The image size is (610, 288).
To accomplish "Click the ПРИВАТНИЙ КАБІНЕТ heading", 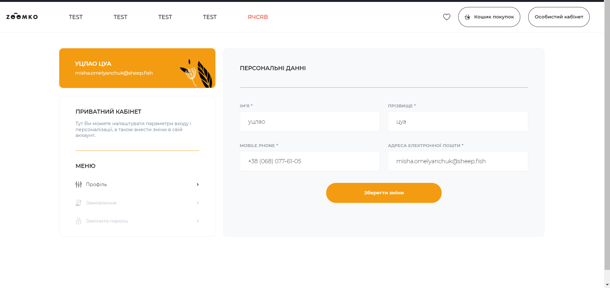I will click(x=109, y=112).
